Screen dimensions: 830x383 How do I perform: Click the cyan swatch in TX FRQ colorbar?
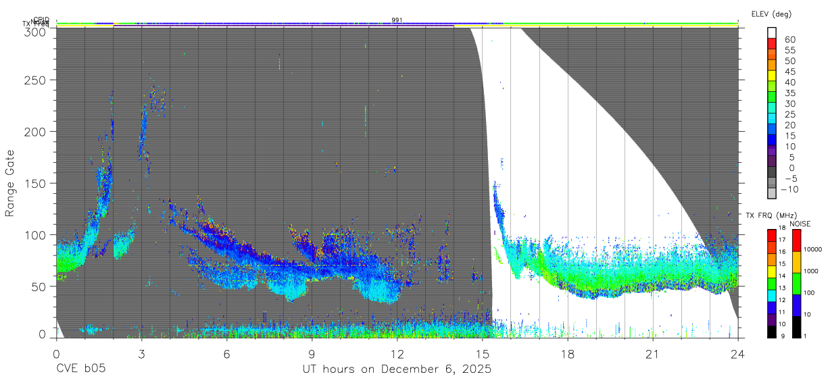click(771, 296)
